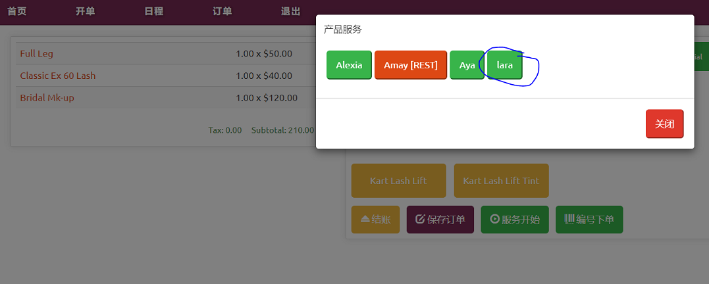Click the eject icon on 结账 button
The width and height of the screenshot is (709, 284).
(365, 220)
